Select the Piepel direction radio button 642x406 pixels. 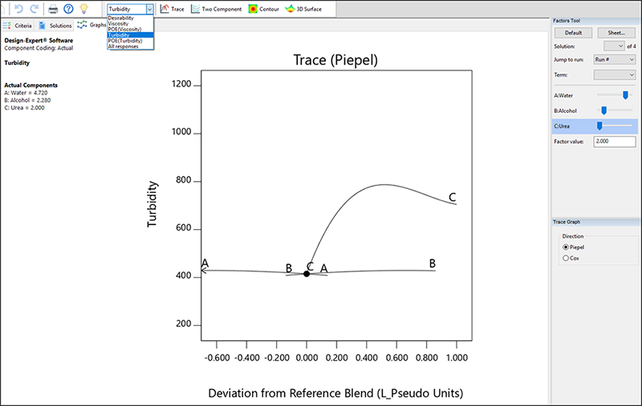coord(567,247)
